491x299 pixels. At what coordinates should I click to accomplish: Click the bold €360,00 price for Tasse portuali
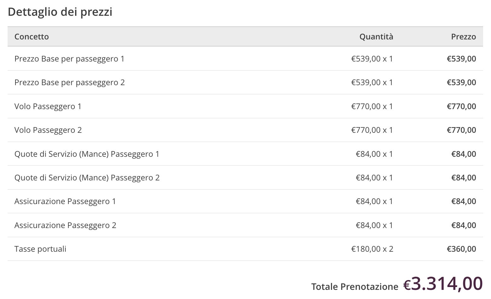click(x=461, y=249)
